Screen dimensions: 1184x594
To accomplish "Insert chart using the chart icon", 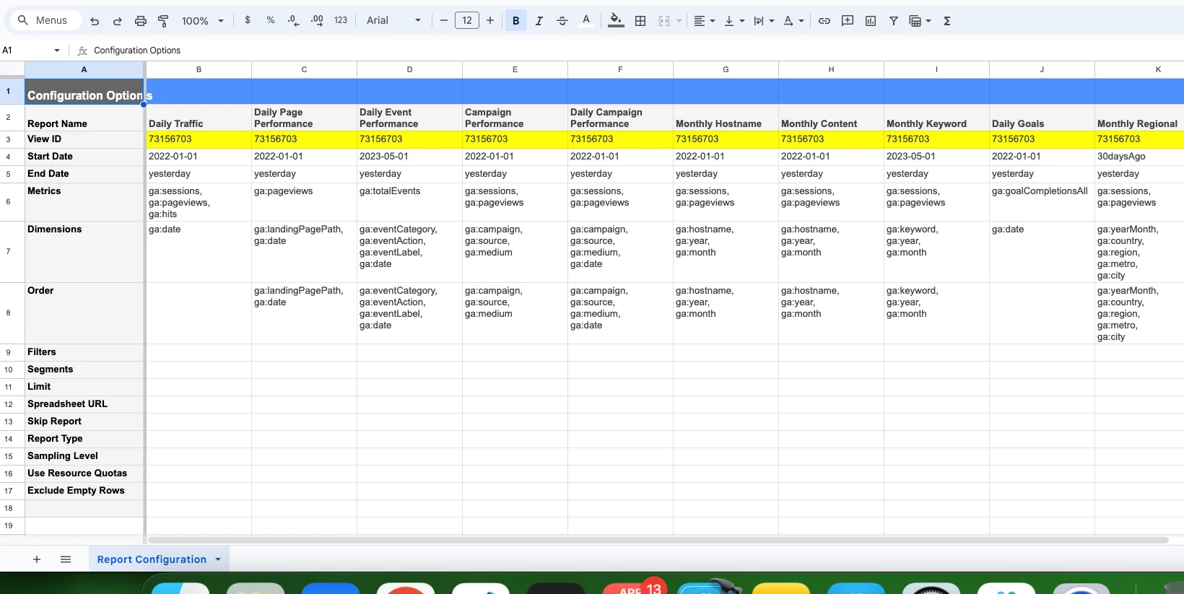I will (x=871, y=21).
